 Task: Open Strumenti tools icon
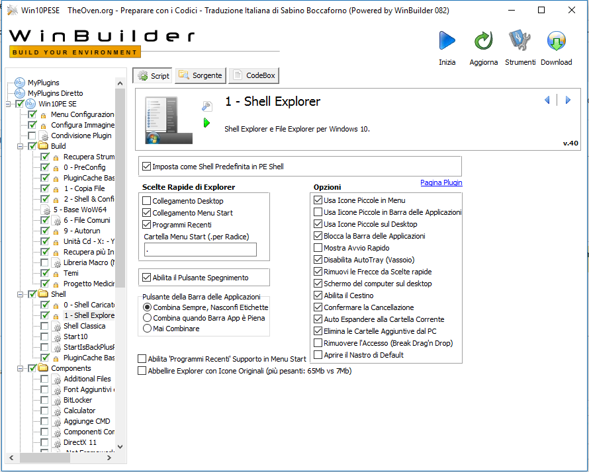click(x=520, y=40)
